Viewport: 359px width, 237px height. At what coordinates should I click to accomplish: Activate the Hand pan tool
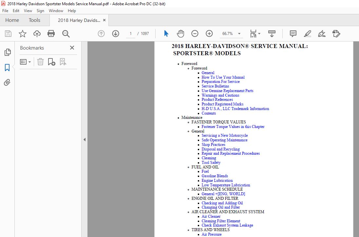180,34
